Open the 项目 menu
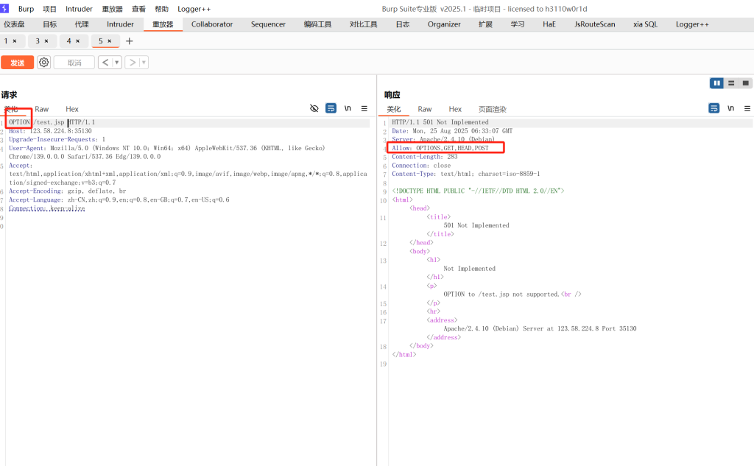The width and height of the screenshot is (754, 466). pos(49,9)
